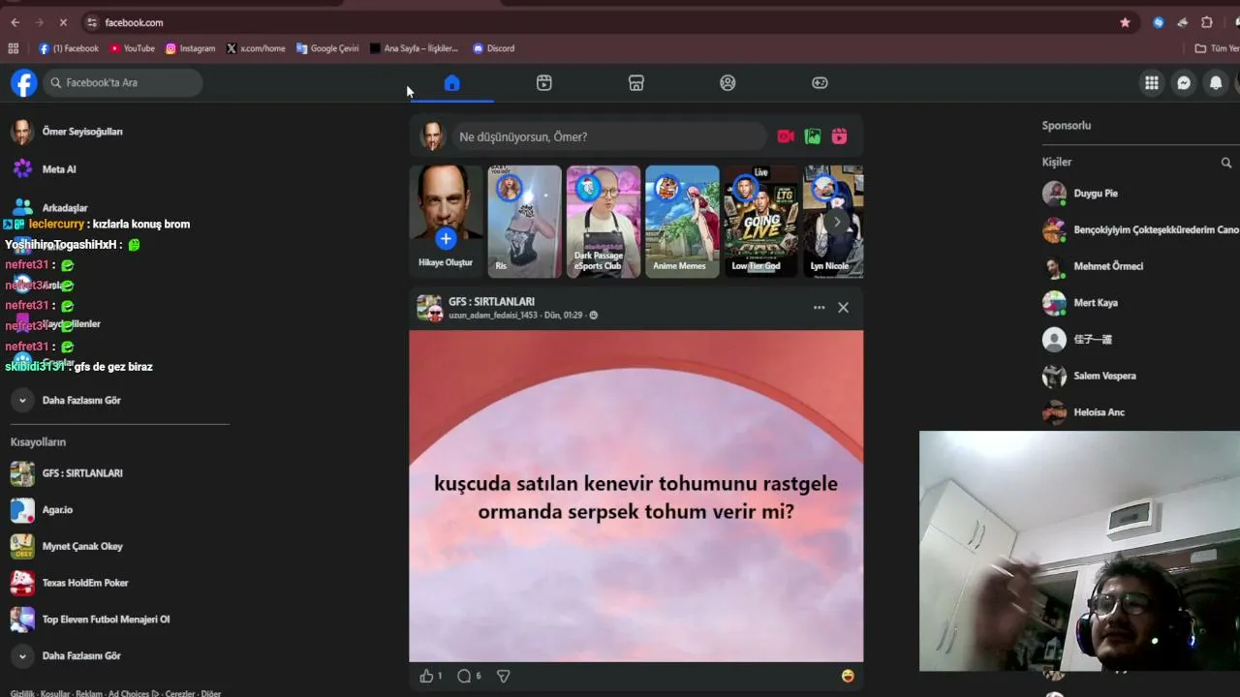
Task: Open the Reels video tab
Action: pos(544,83)
